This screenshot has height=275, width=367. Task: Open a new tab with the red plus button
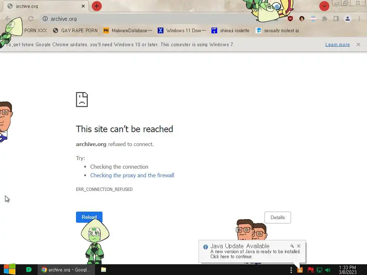tap(97, 6)
